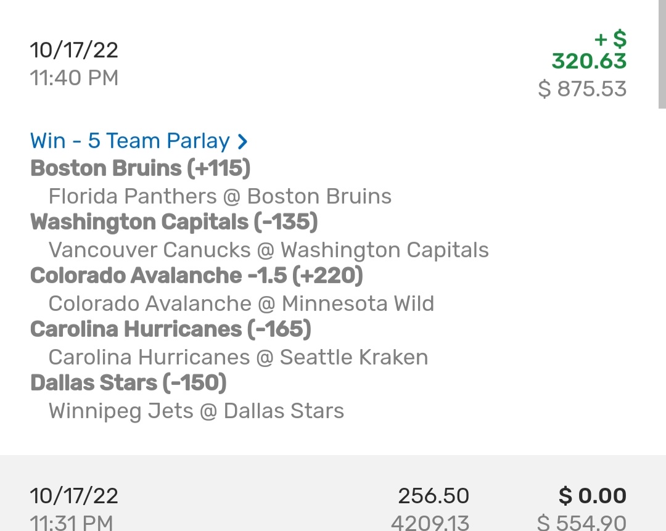
Task: Tap the 11:40 PM transaction timestamp
Action: point(74,78)
